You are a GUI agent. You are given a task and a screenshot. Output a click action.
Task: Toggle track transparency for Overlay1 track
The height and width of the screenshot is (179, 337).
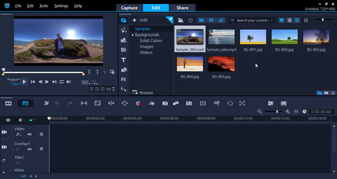tap(41, 149)
